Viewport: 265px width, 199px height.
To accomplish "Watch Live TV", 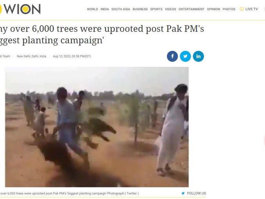I will pos(251,9).
